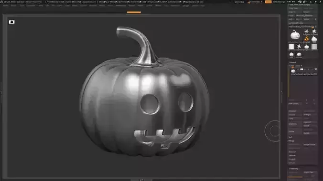This screenshot has height=181, width=323.
Task: Collapse the Merge subsection
Action: tap(291, 141)
